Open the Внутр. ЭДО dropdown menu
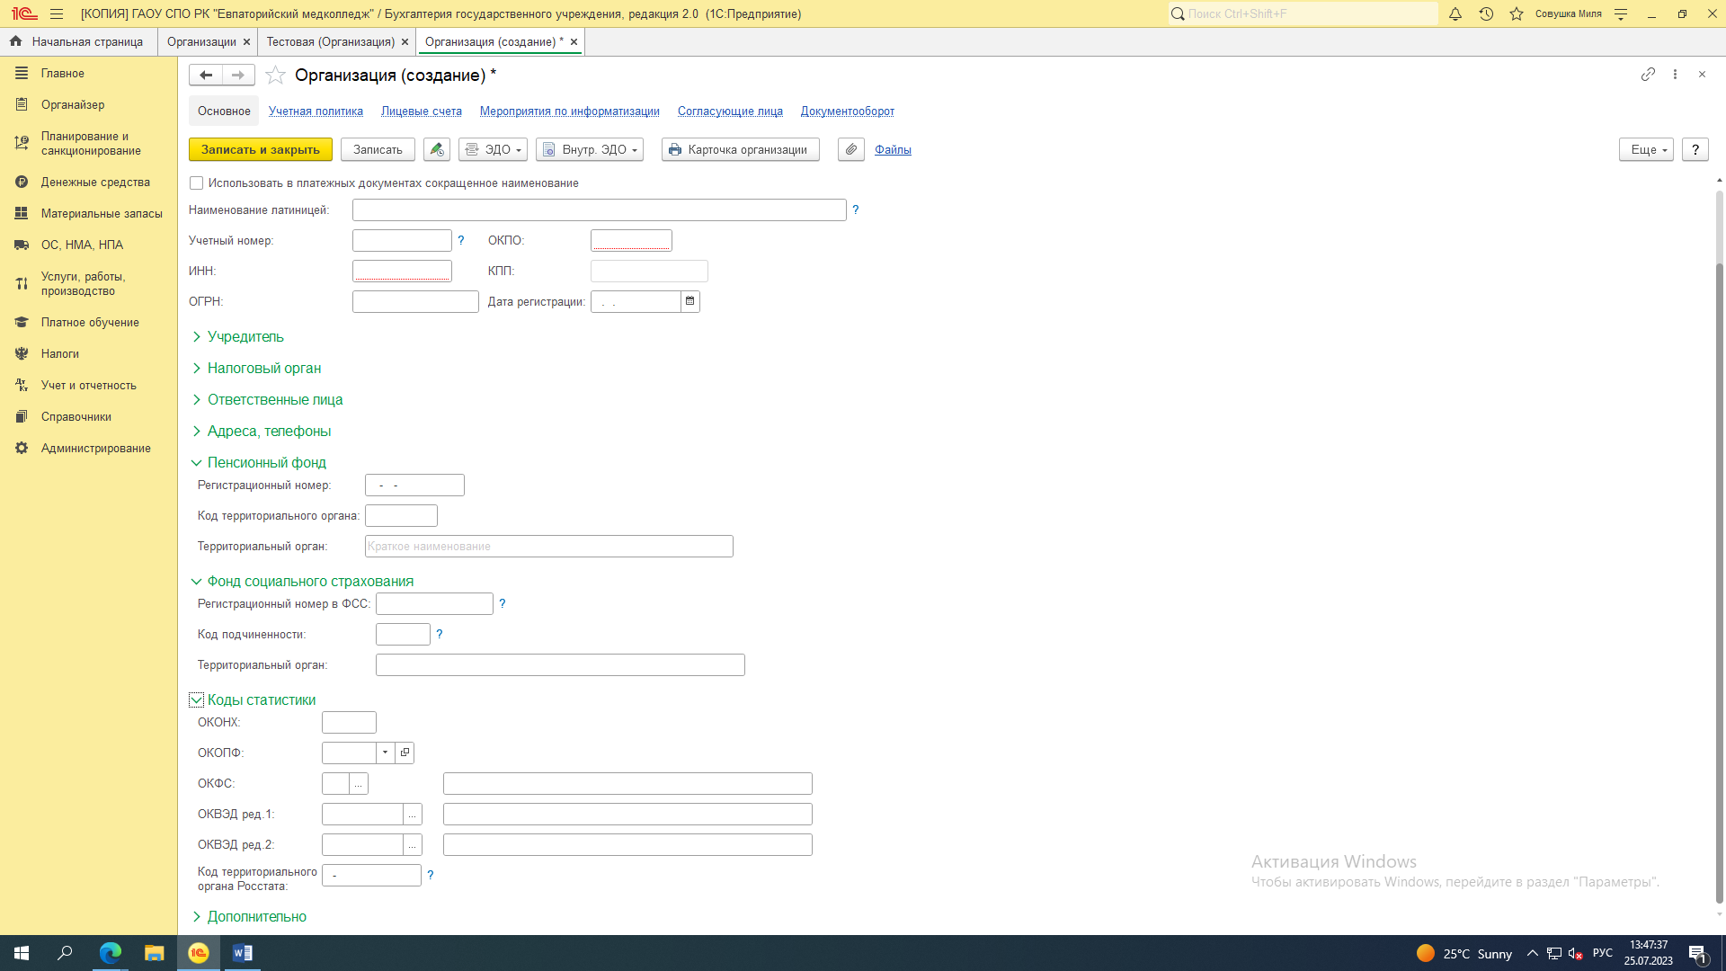 pos(590,149)
